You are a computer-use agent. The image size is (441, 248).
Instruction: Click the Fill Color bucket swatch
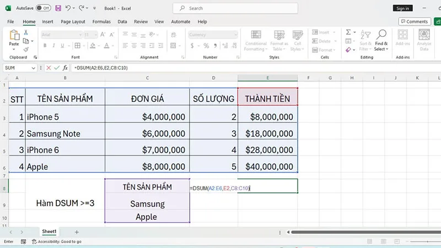[x=93, y=46]
